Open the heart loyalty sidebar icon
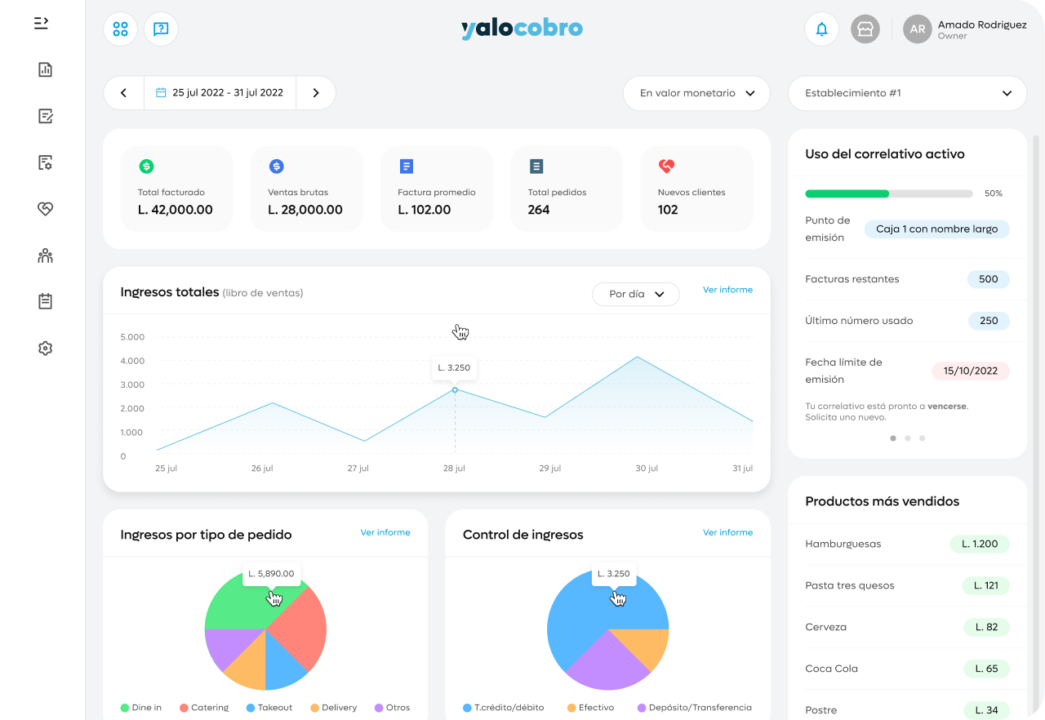 click(x=45, y=209)
